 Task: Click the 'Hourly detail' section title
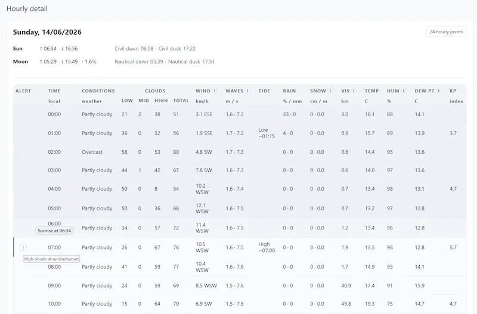27,8
